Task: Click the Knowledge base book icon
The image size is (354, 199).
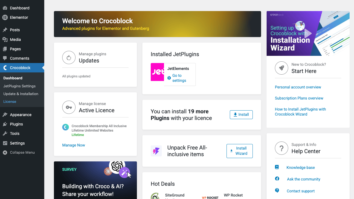Action: coord(277,167)
